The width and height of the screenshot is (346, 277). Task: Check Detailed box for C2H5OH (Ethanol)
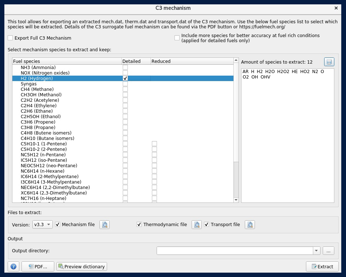click(125, 116)
